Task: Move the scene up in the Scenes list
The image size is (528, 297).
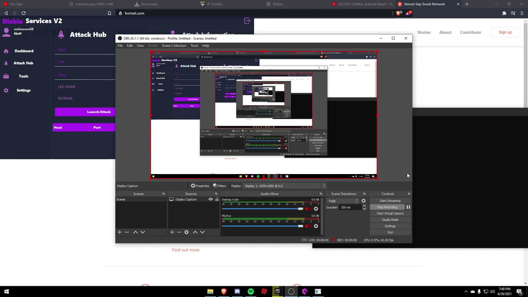Action: [x=135, y=232]
